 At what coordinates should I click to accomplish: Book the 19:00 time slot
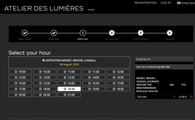coord(94,89)
